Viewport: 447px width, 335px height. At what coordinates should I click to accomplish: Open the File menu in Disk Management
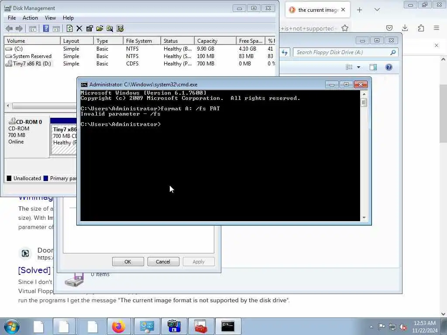click(x=12, y=17)
